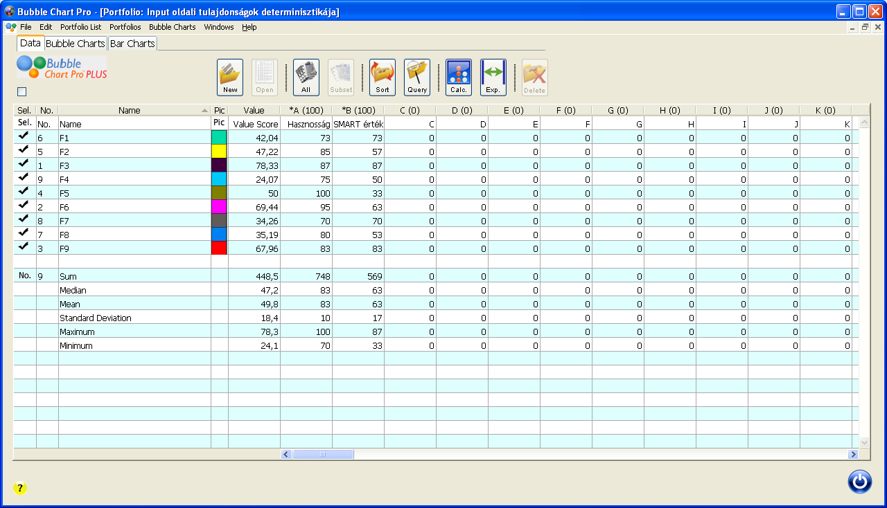Open the Portfolios menu
This screenshot has height=508, width=887.
click(x=125, y=27)
